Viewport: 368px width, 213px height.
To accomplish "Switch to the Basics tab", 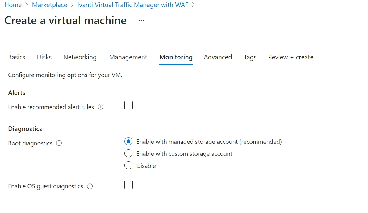I will pyautogui.click(x=17, y=57).
